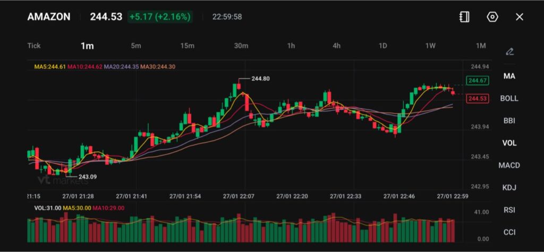The height and width of the screenshot is (252, 544).
Task: Switch to the RSI indicator
Action: pos(509,210)
